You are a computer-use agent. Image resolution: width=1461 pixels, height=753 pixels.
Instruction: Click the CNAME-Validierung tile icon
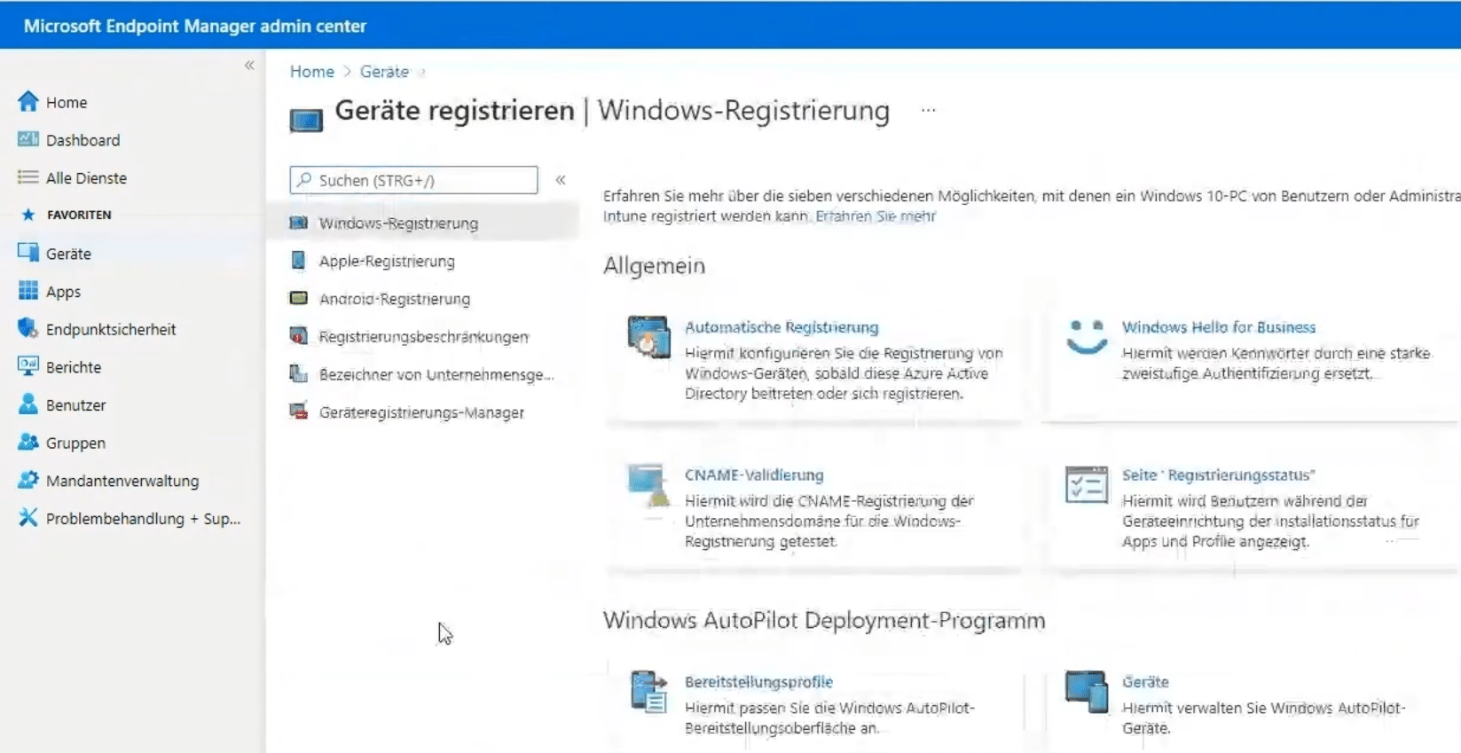coord(648,484)
